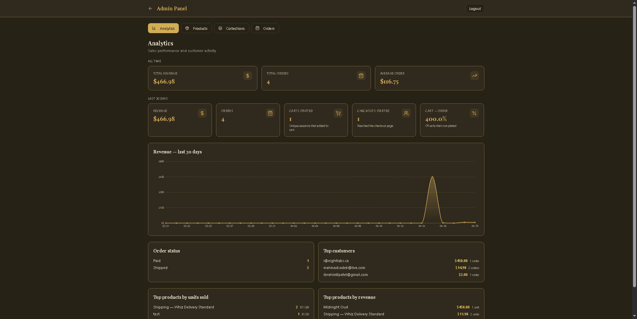Click the trending arrow icon in Average Order card

pos(474,76)
